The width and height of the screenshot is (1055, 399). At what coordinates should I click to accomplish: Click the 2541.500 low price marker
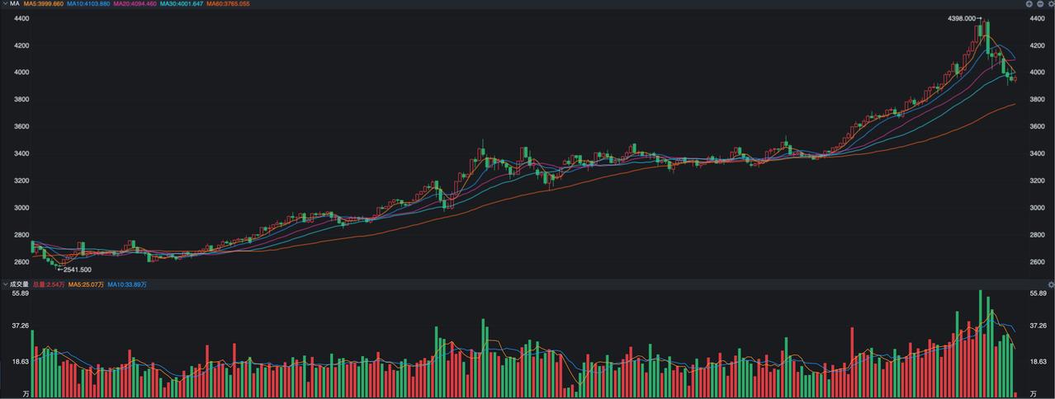(x=78, y=270)
